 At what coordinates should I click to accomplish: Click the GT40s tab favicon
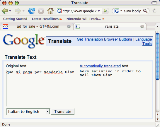(6, 26)
